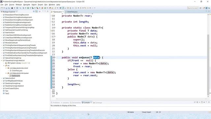
Task: Open the Navigate menu
Action: (27, 5)
